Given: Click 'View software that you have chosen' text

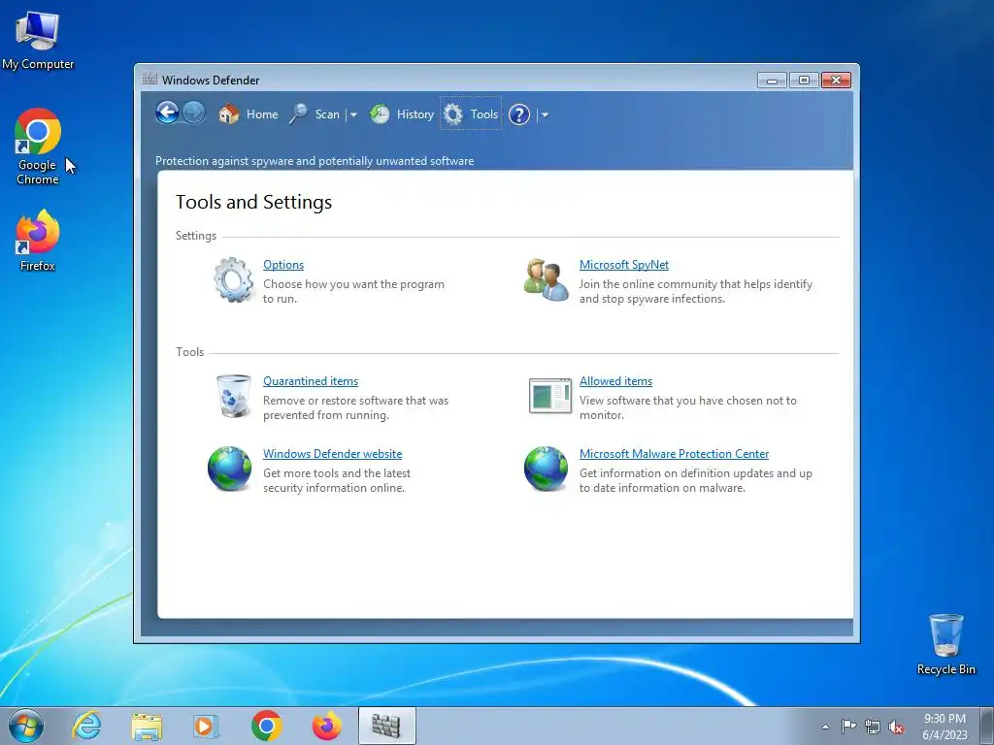Looking at the screenshot, I should [x=688, y=408].
